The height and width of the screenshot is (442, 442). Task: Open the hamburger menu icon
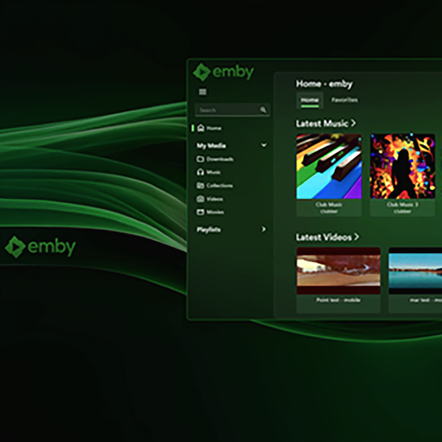pyautogui.click(x=203, y=92)
